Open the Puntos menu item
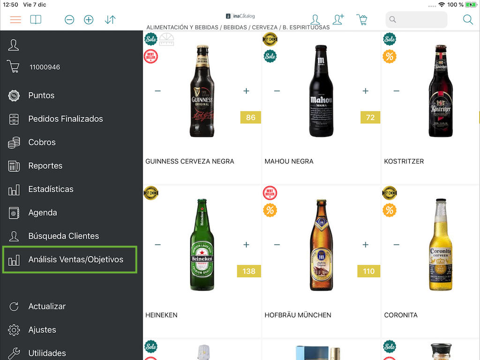This screenshot has height=360, width=480. (x=41, y=96)
